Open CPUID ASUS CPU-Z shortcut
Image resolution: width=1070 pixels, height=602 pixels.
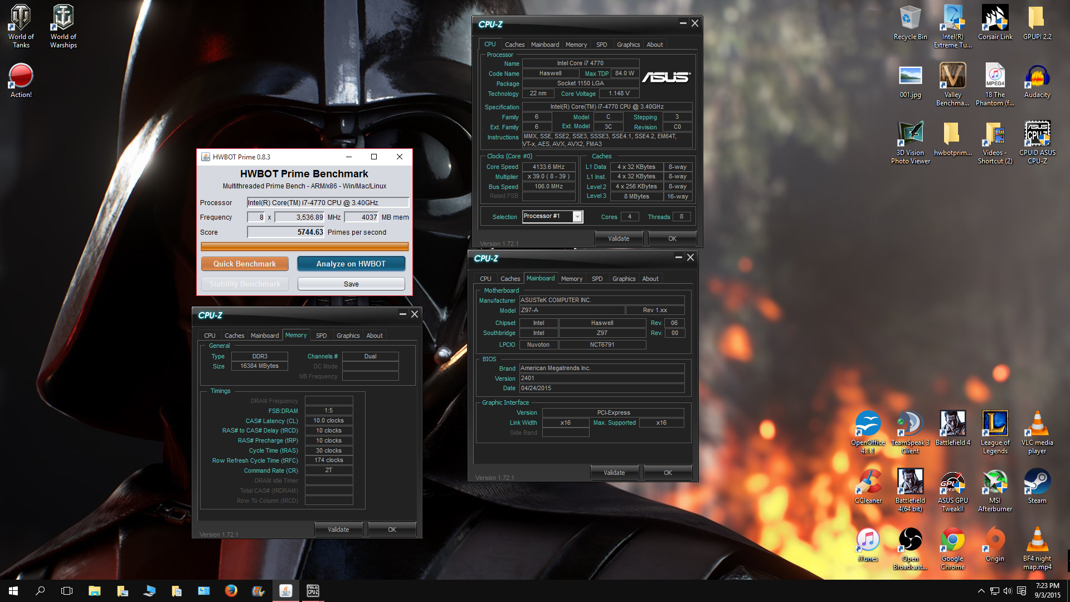(1037, 142)
